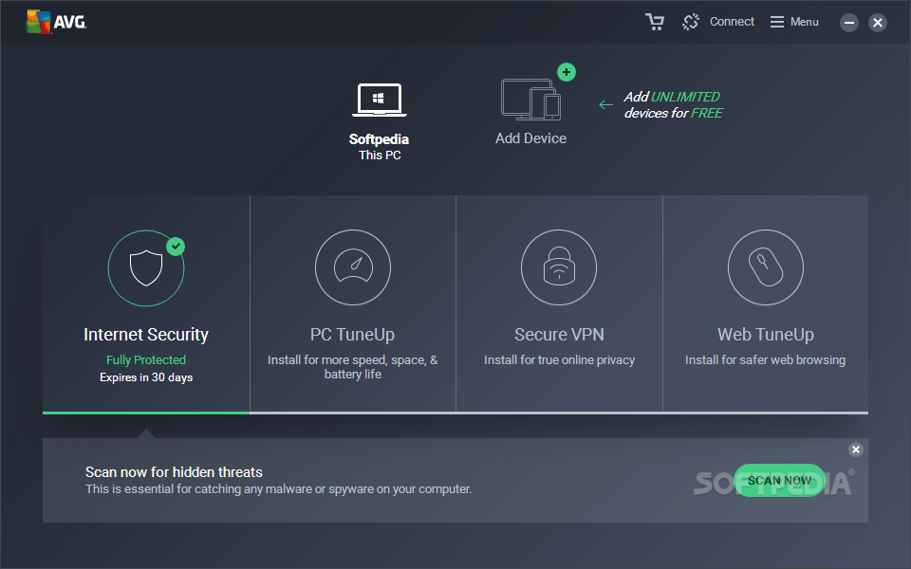Select the PC TuneUp install description
911x569 pixels.
pyautogui.click(x=352, y=367)
